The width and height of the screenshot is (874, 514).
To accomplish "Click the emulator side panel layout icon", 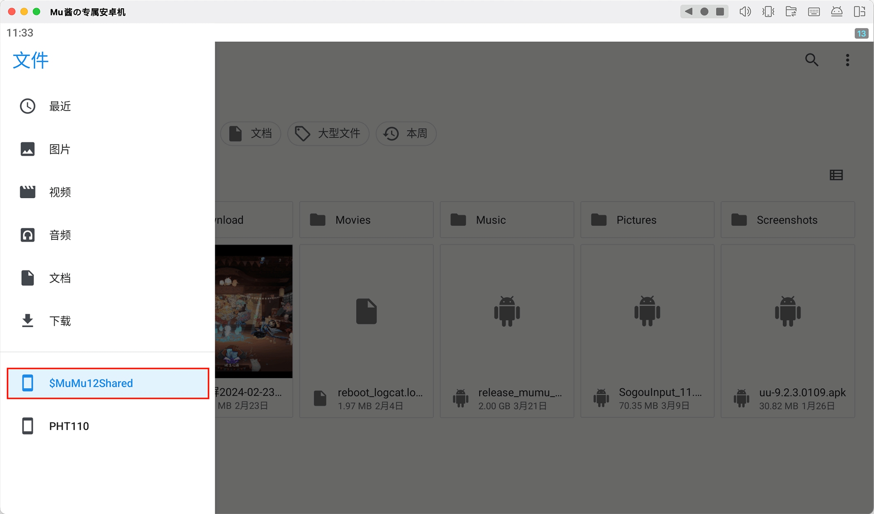I will 860,12.
